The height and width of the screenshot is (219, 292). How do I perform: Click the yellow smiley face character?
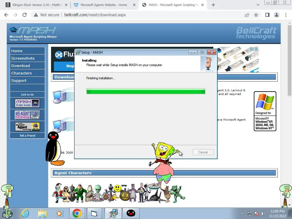click(117, 188)
